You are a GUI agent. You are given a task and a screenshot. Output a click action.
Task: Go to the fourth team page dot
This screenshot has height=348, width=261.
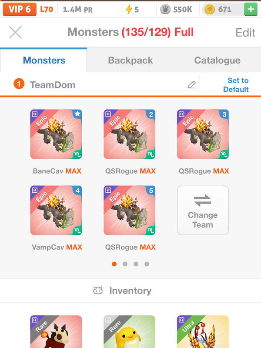coord(147,264)
